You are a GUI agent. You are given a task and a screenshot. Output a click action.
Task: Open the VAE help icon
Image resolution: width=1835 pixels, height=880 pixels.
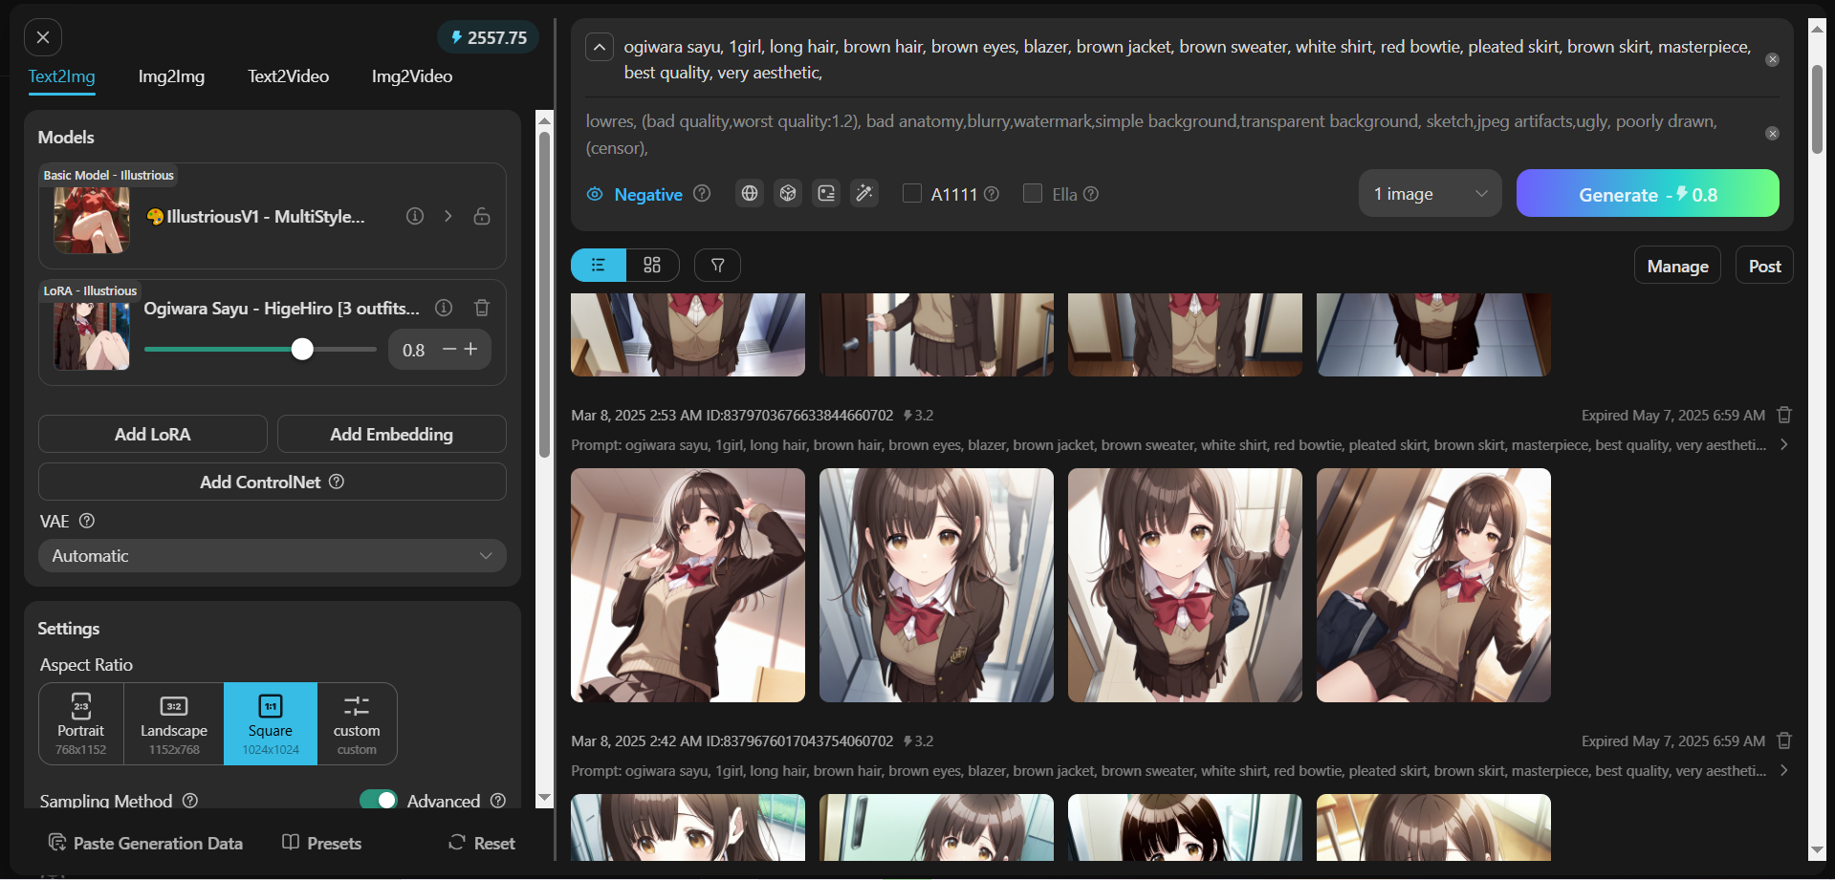[x=87, y=521]
